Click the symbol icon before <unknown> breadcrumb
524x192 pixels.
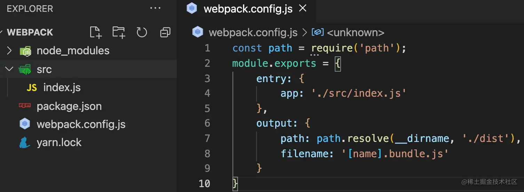[318, 32]
